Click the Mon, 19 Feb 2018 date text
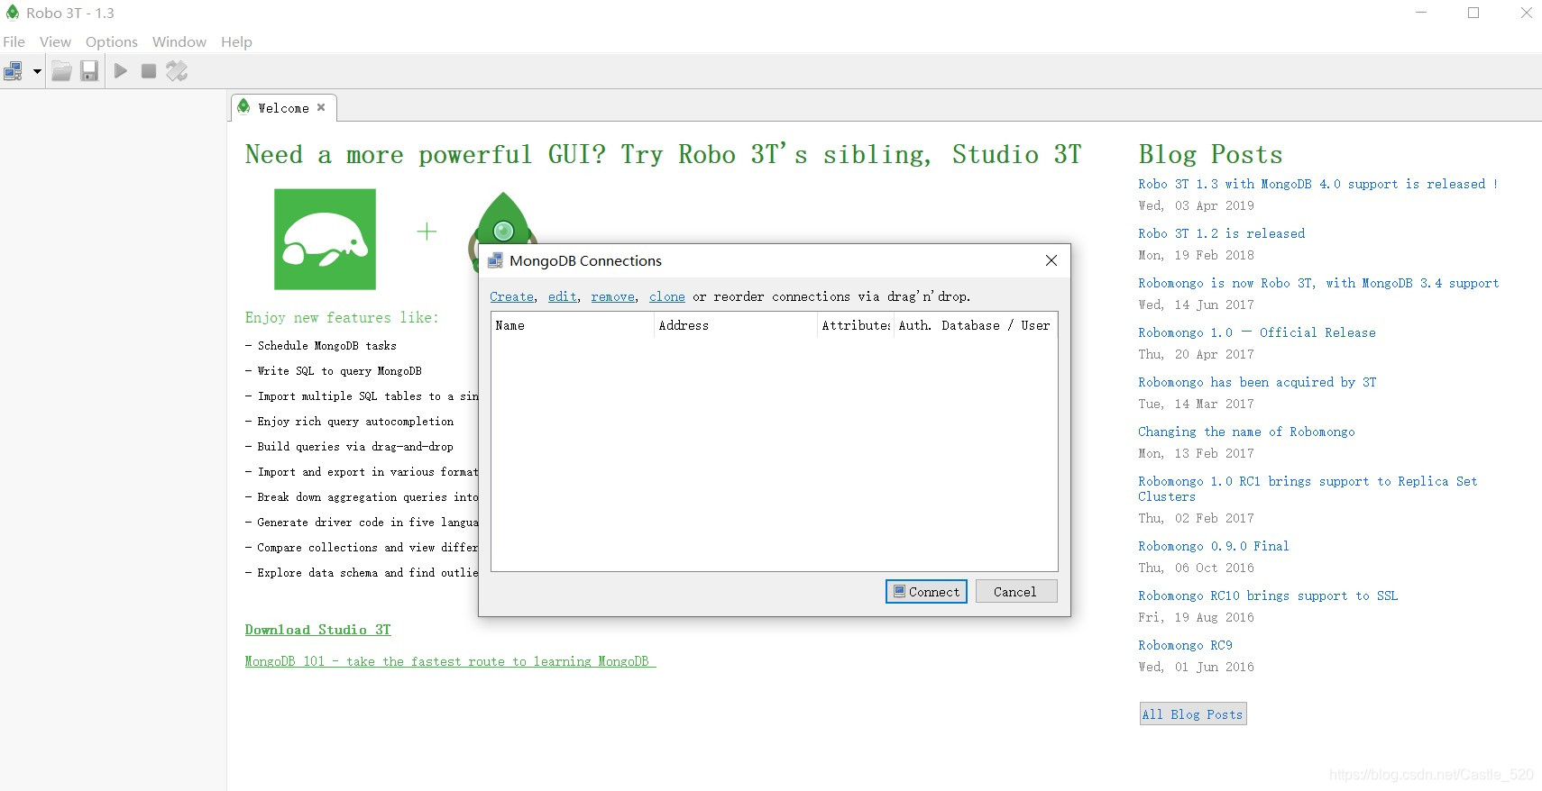Viewport: 1542px width, 791px height. pos(1196,255)
